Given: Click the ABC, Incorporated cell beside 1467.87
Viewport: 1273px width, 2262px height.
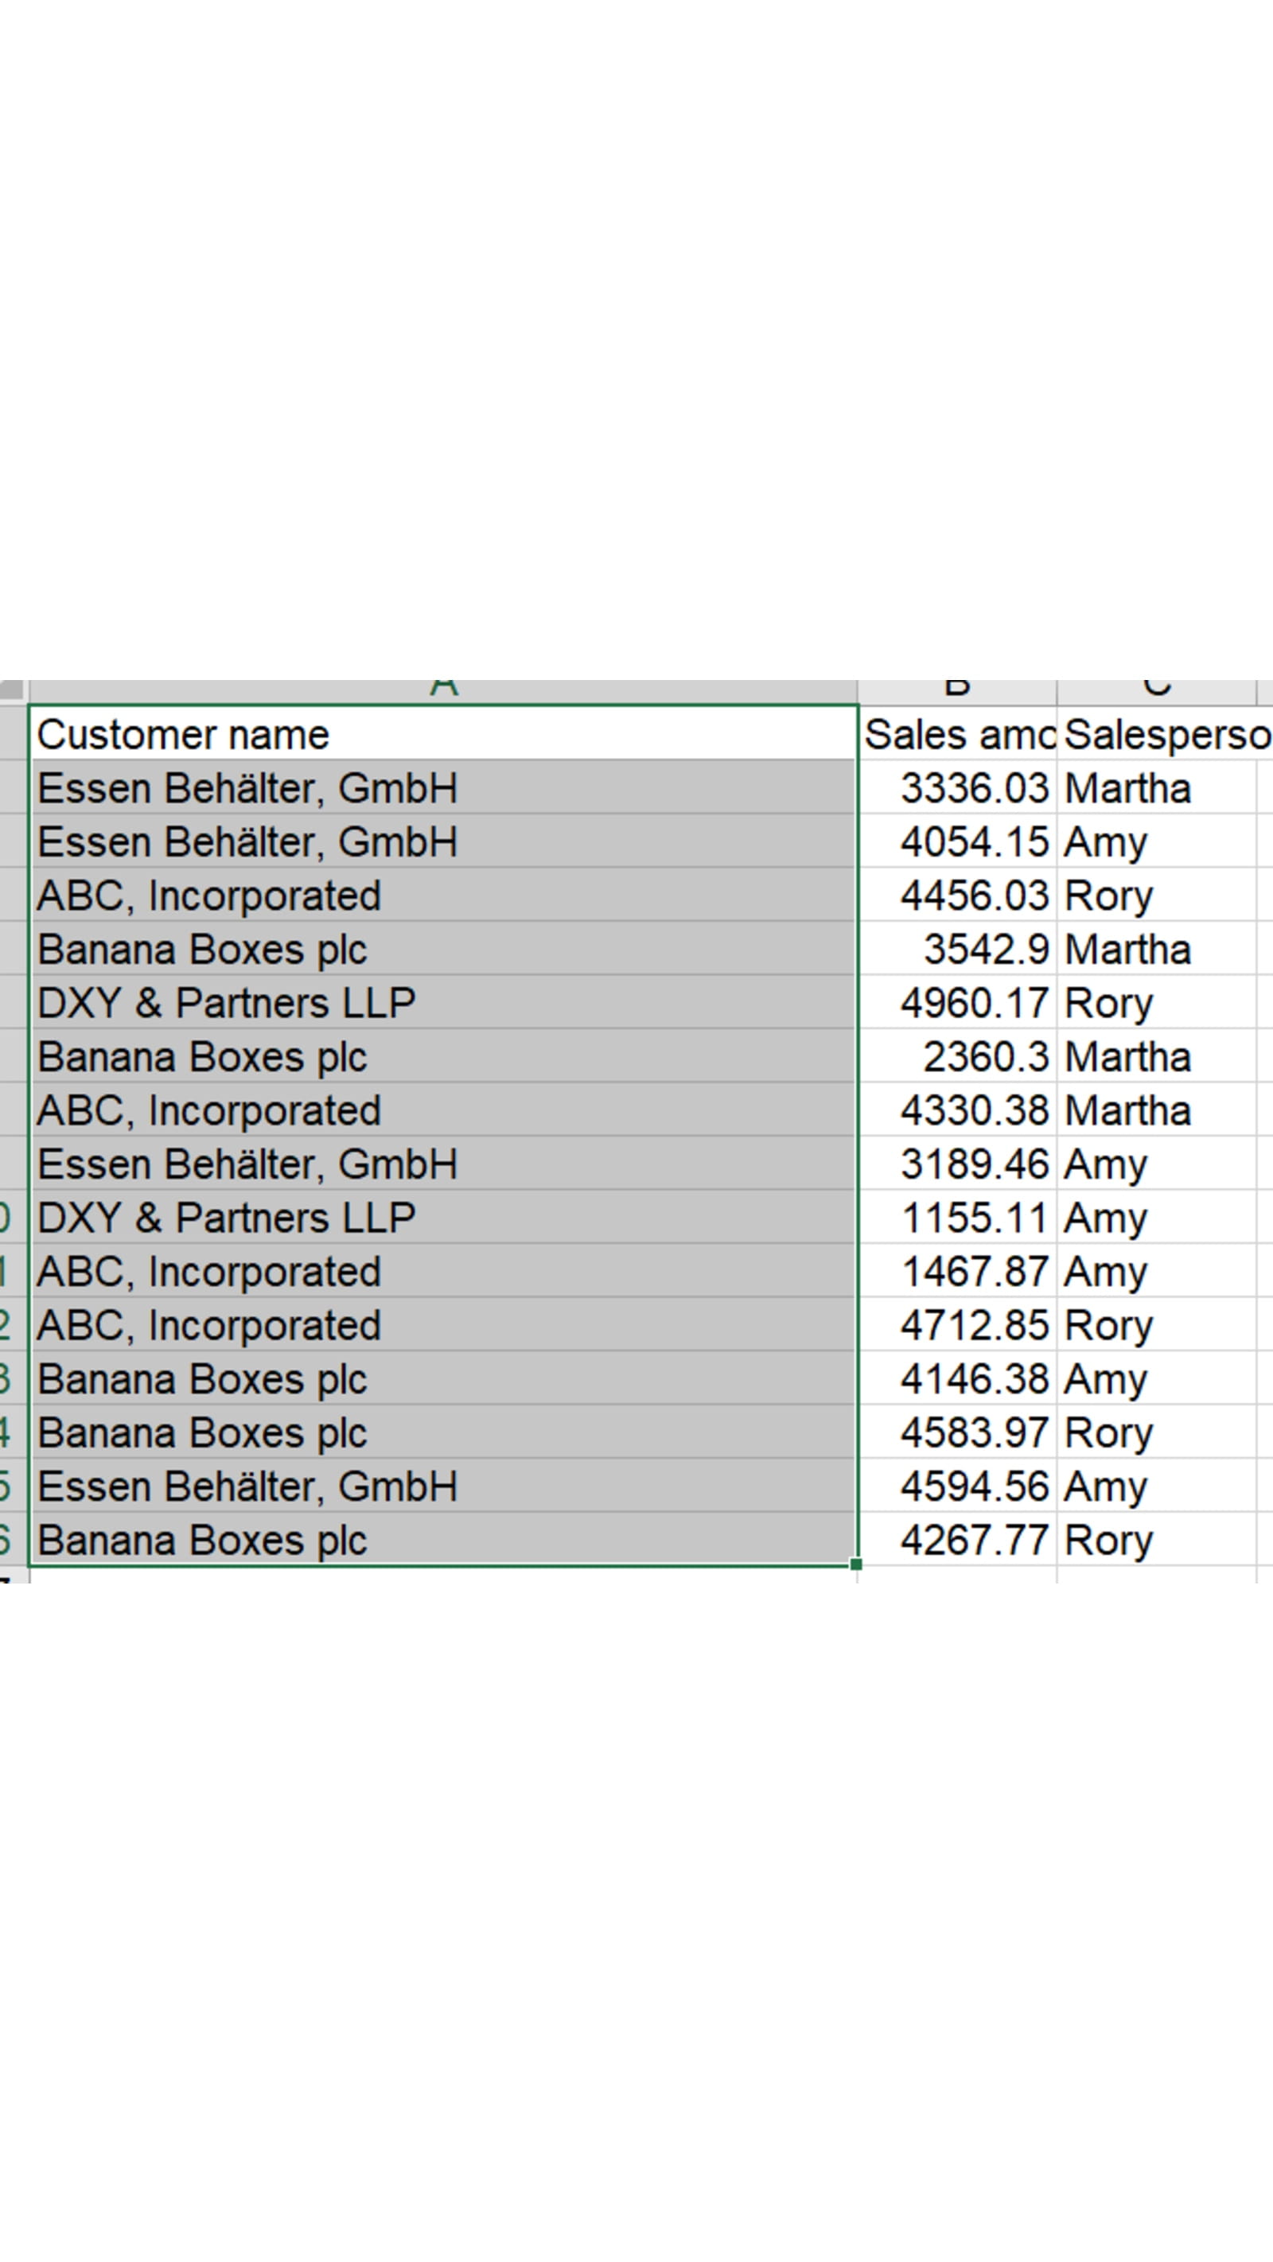Looking at the screenshot, I should coord(444,1272).
